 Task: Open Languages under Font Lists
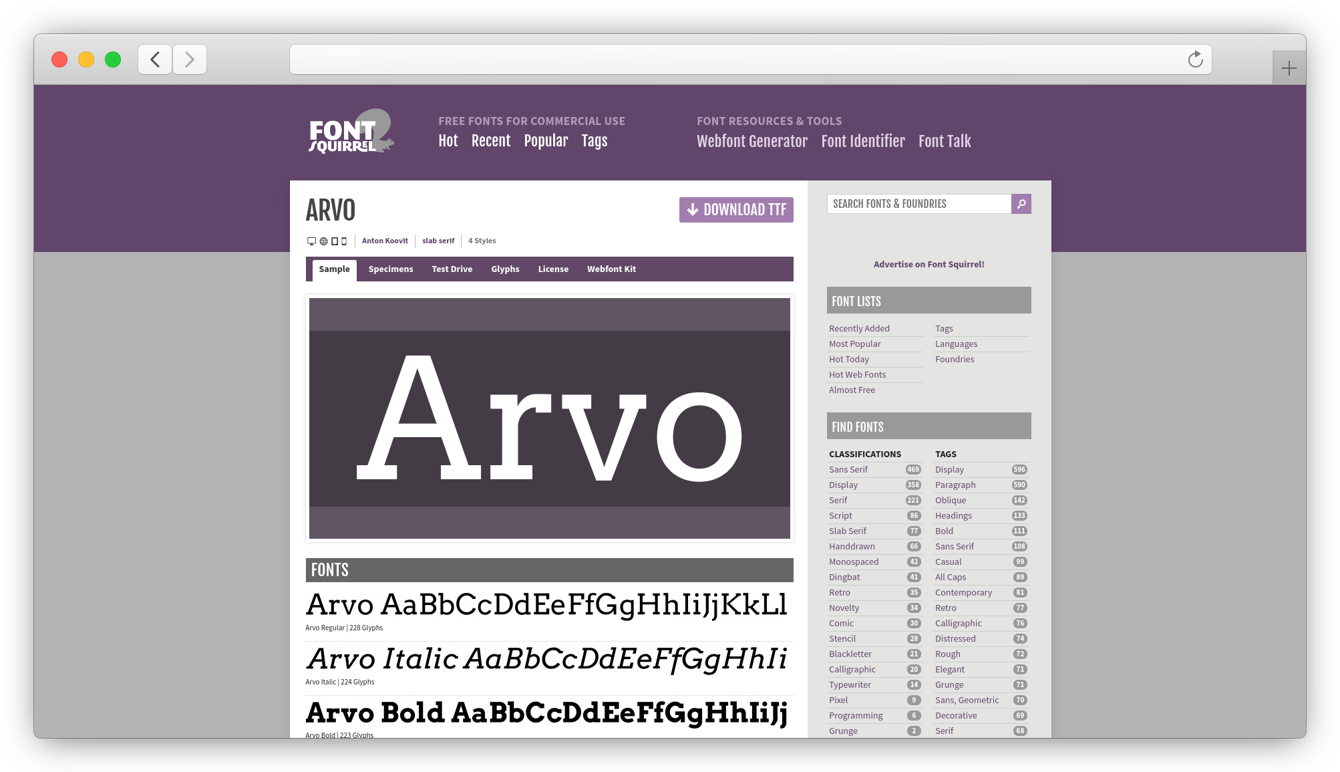(x=956, y=344)
